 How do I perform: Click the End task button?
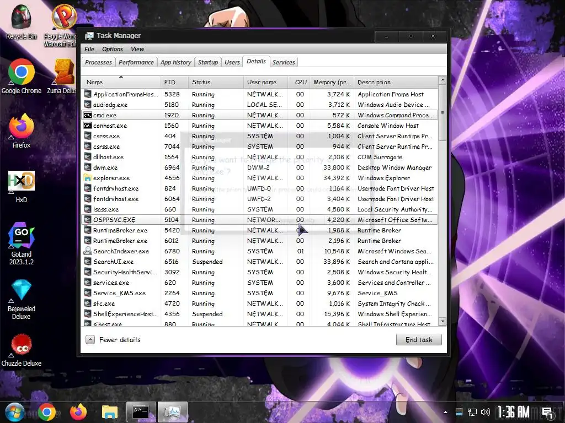click(419, 339)
